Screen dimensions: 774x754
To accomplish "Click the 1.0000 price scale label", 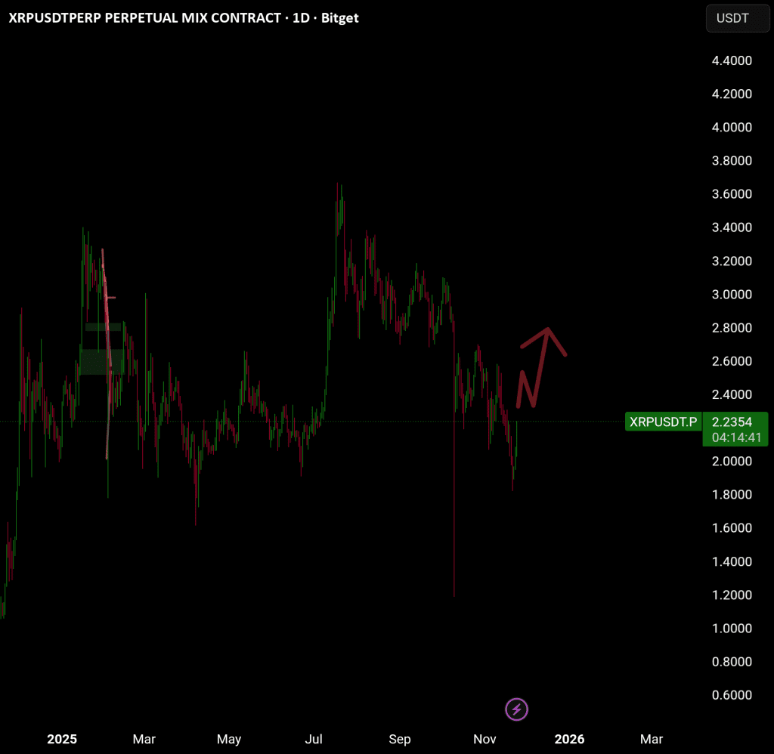I will tap(732, 628).
